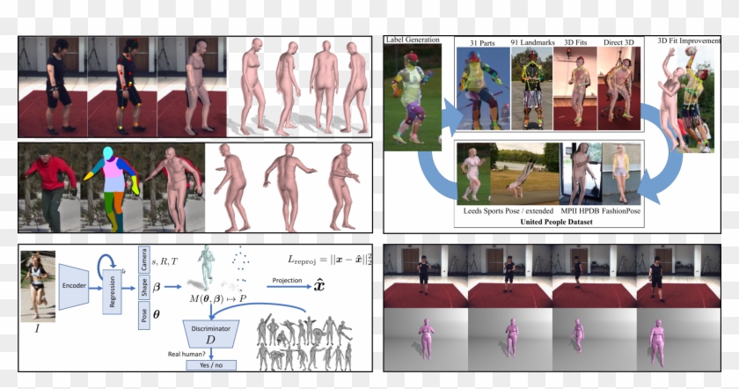Select the Regression block in the diagram
The height and width of the screenshot is (389, 739).
coord(112,292)
